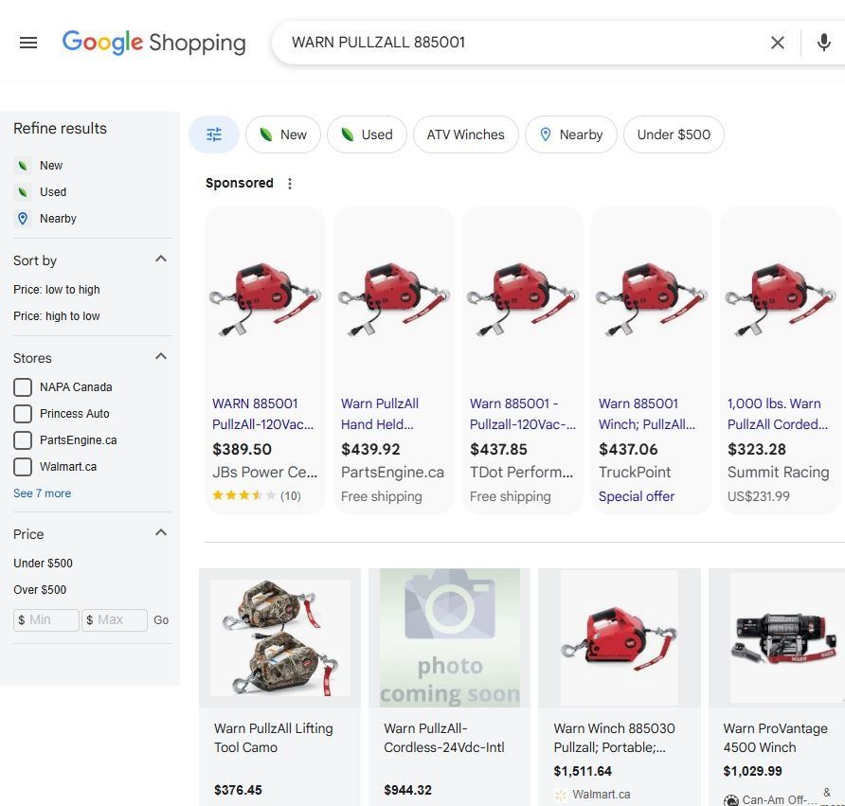Open Sponsored three-dot options menu
The image size is (845, 806).
click(x=290, y=184)
